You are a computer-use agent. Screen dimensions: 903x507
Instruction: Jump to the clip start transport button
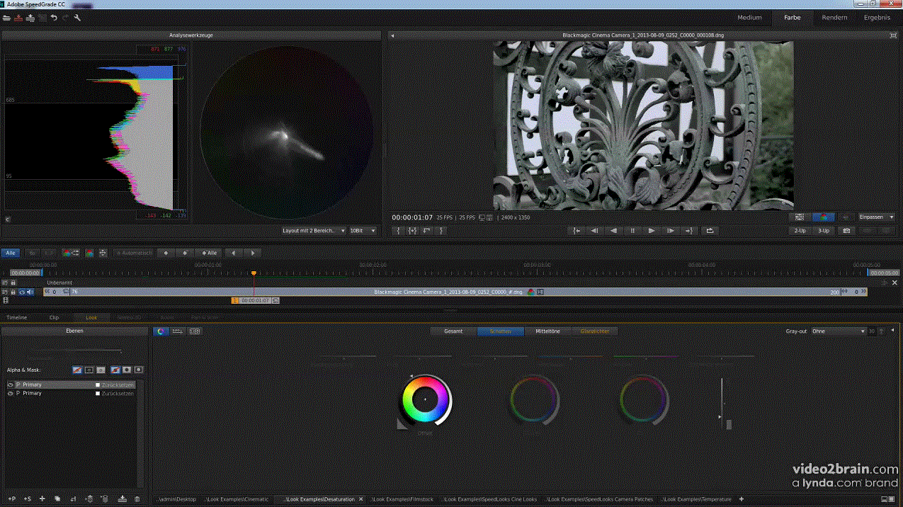click(x=577, y=231)
